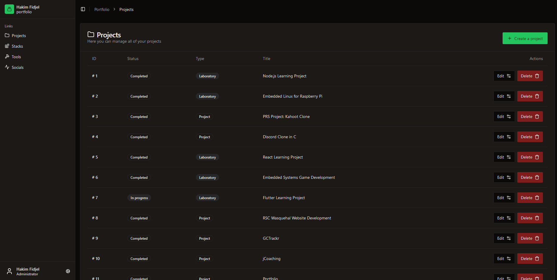Click the In progress status badge

point(139,198)
